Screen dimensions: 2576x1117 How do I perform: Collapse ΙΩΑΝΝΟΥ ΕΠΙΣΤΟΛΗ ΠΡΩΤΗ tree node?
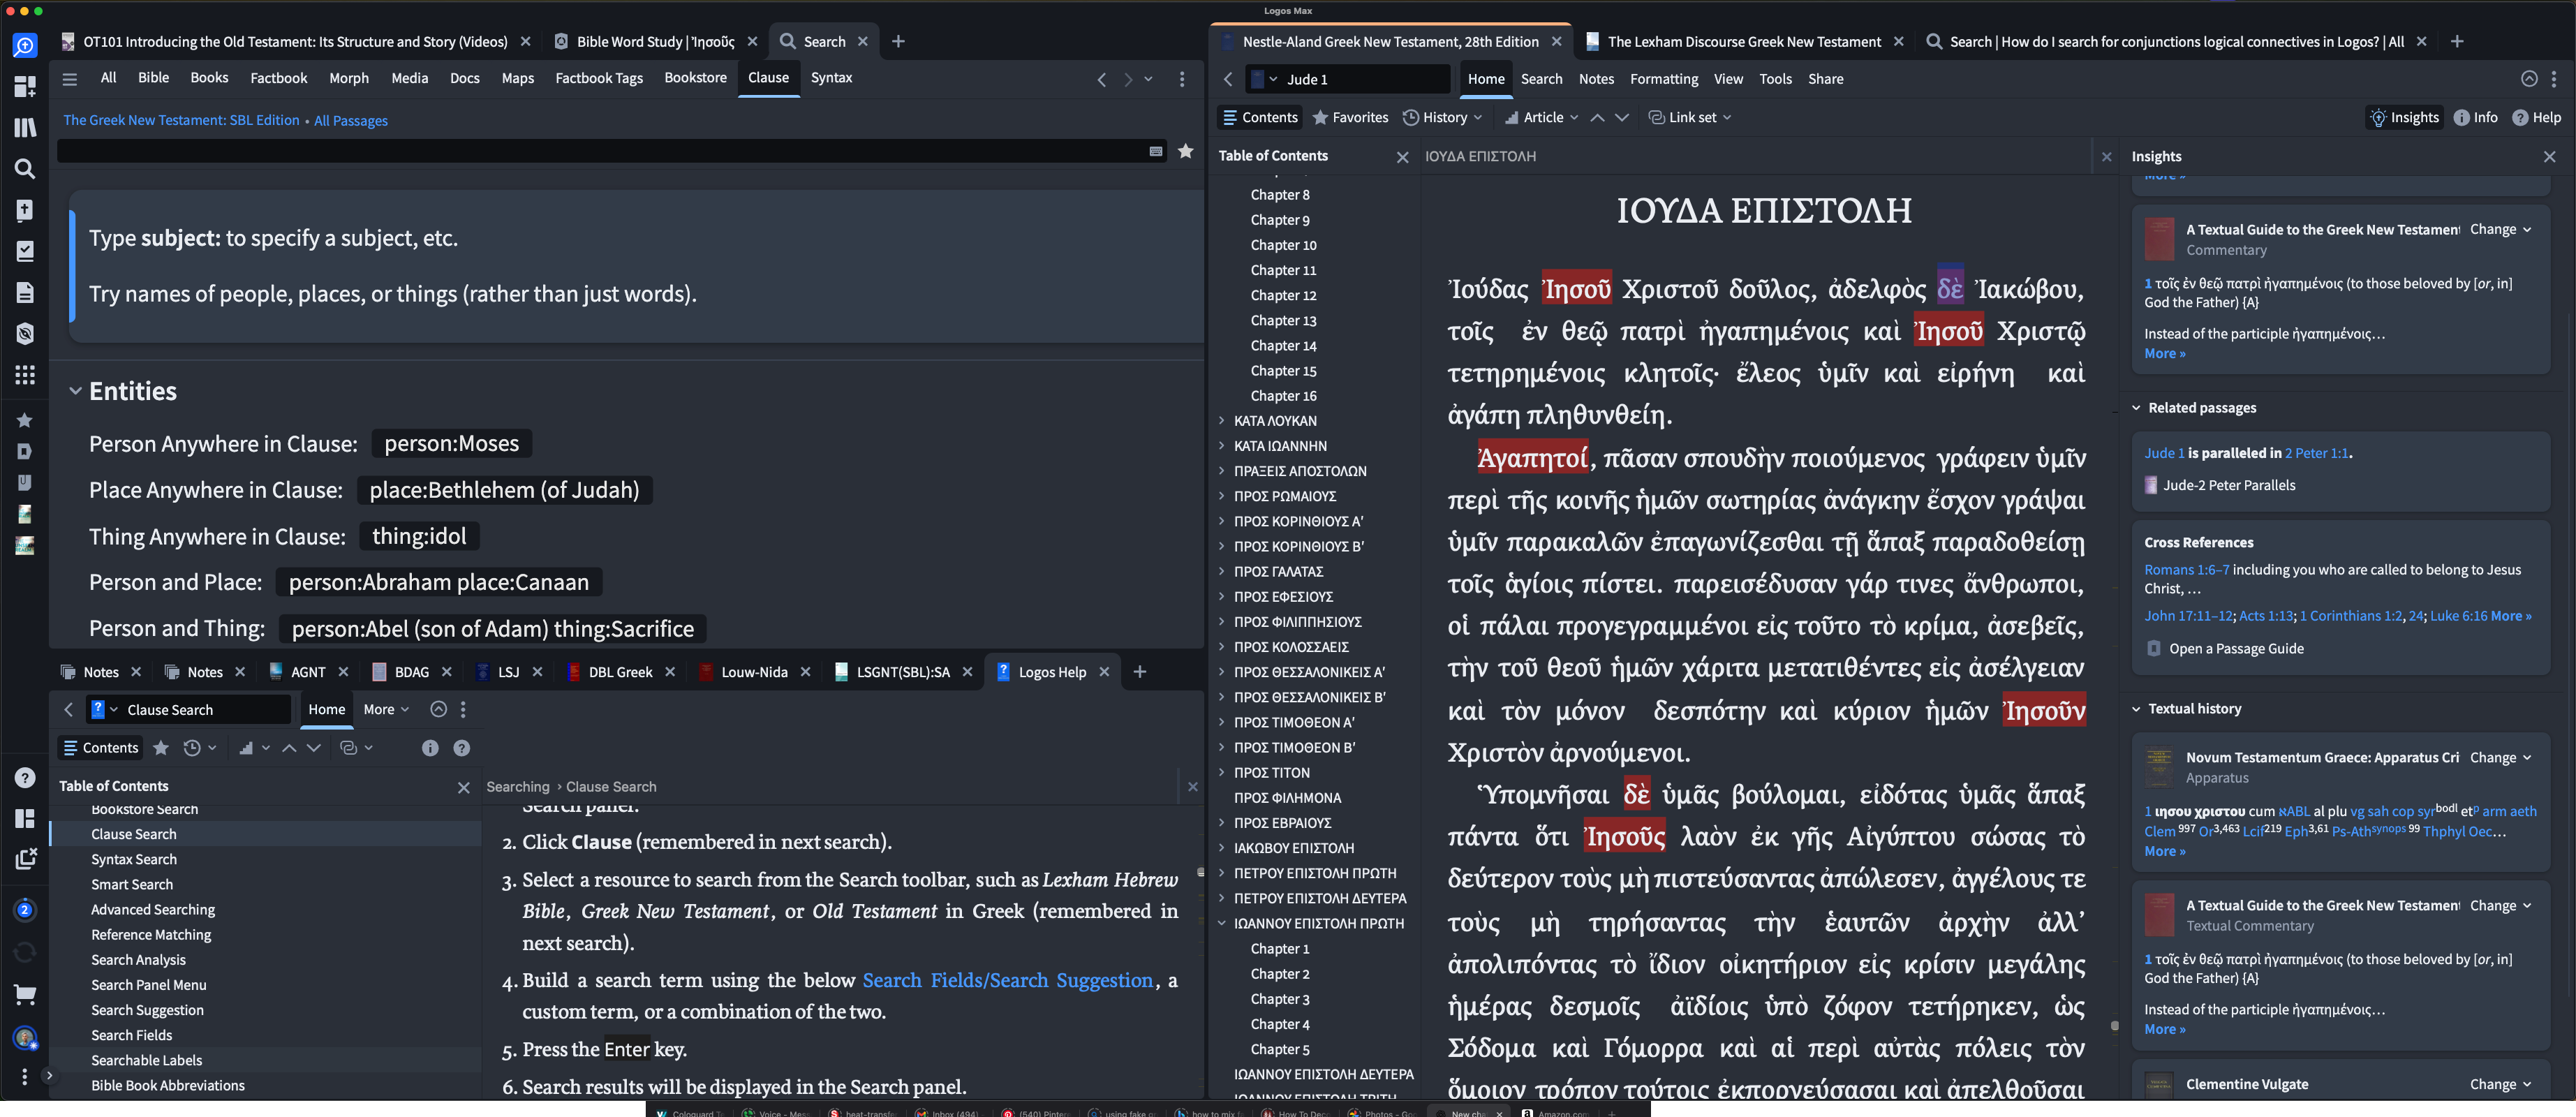coord(1222,923)
